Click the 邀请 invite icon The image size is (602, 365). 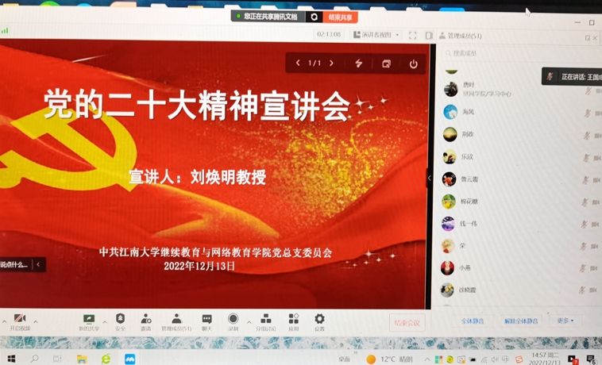pyautogui.click(x=146, y=321)
